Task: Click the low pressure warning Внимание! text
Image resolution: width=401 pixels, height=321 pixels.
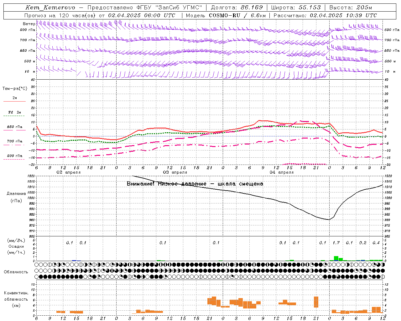Action: 195,184
